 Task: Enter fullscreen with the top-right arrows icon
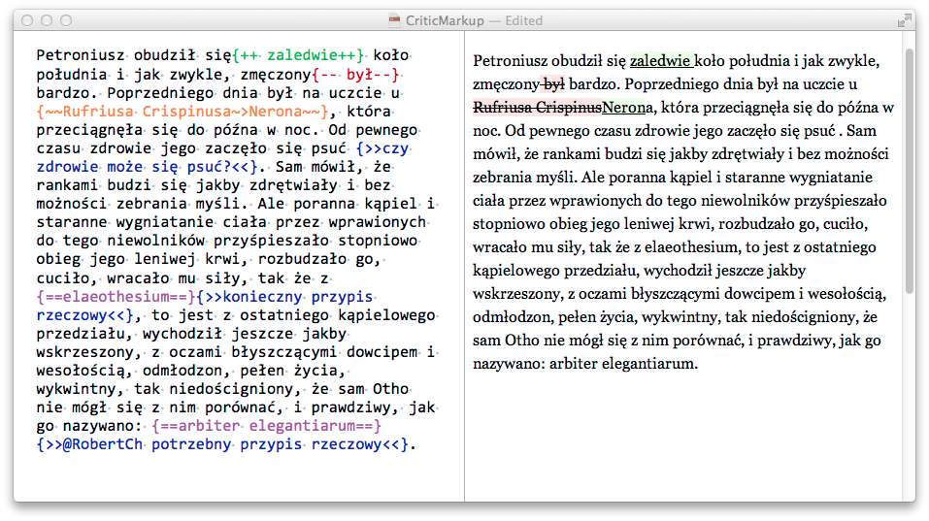click(903, 20)
